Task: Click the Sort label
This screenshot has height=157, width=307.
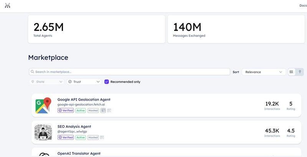Action: [236, 72]
